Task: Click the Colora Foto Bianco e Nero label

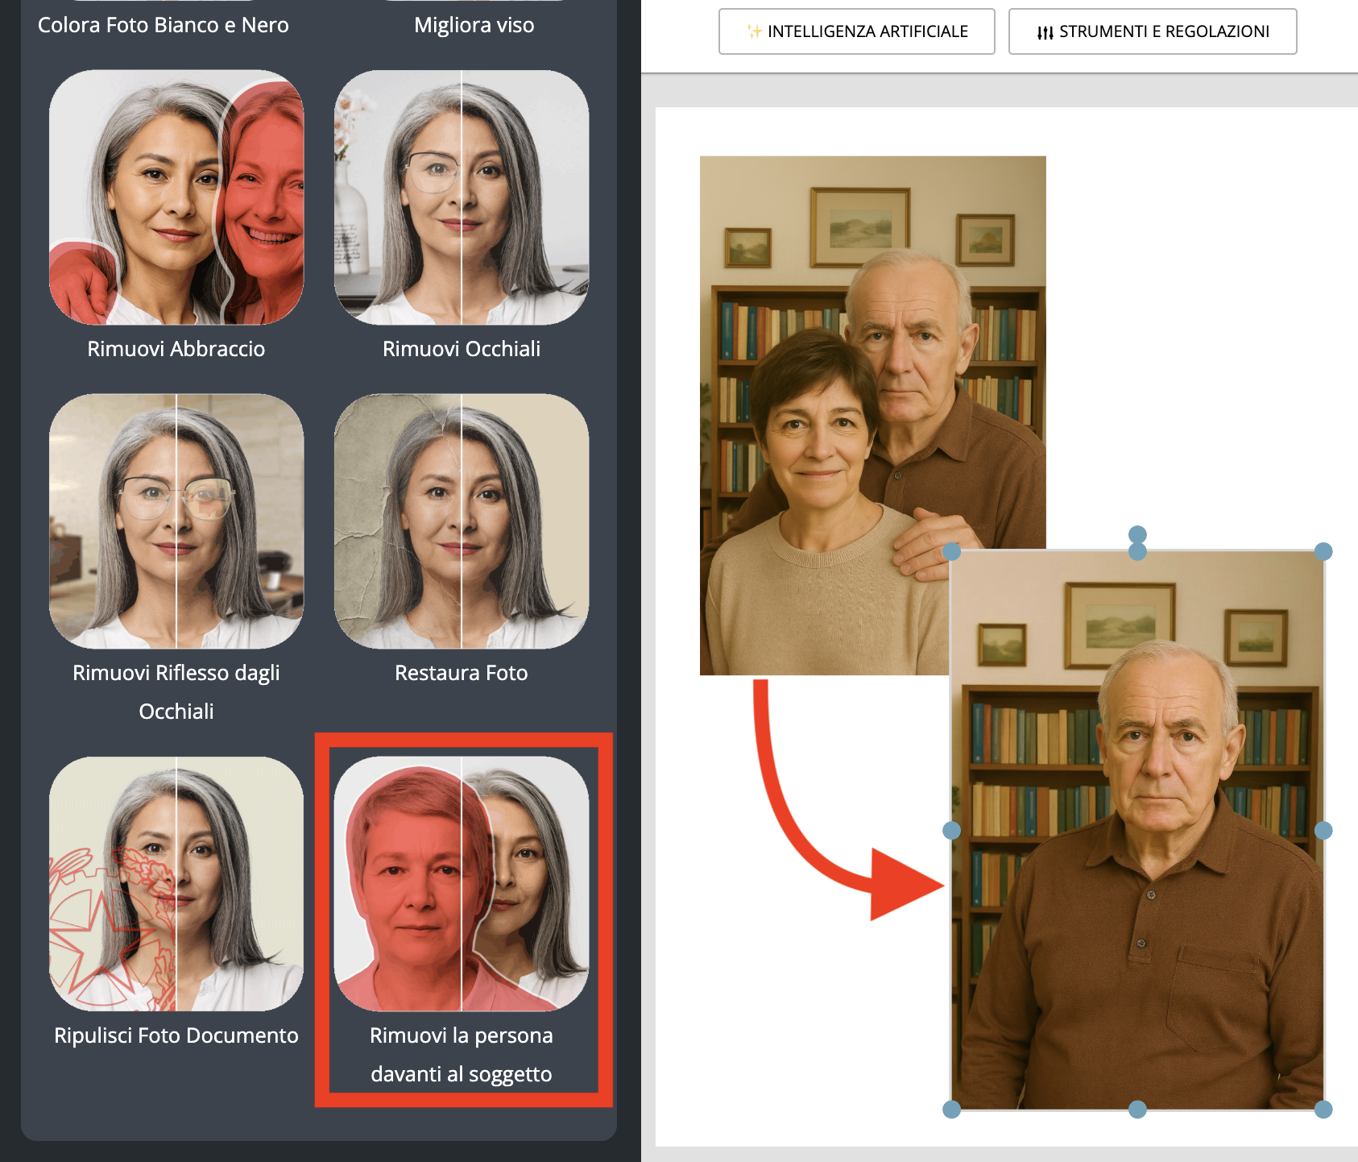Action: coord(164,25)
